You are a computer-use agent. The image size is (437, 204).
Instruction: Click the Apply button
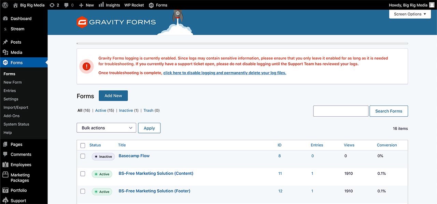coord(149,128)
